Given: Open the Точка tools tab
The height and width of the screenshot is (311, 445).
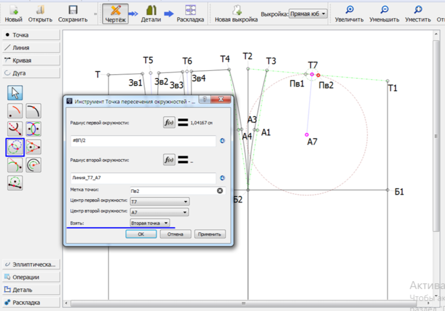Looking at the screenshot, I should [x=31, y=35].
